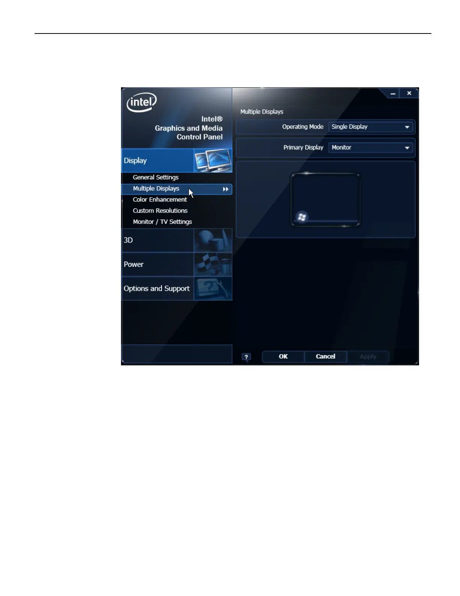Image resolution: width=460 pixels, height=596 pixels.
Task: Click the Windows logo in display preview
Action: [x=302, y=217]
